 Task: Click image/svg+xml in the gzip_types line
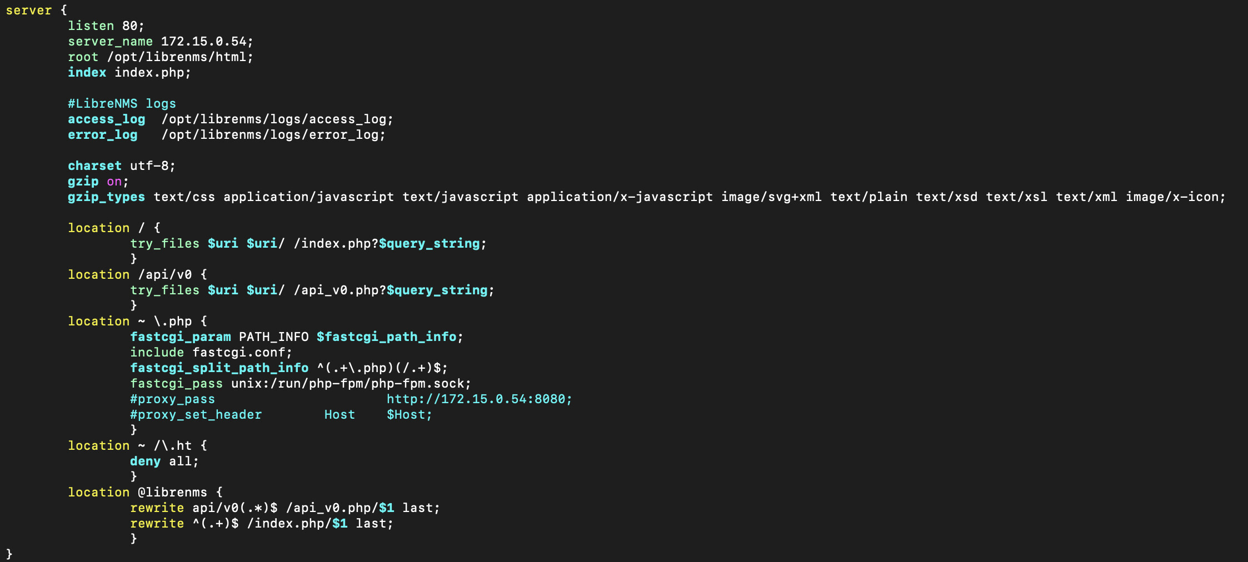coord(771,197)
